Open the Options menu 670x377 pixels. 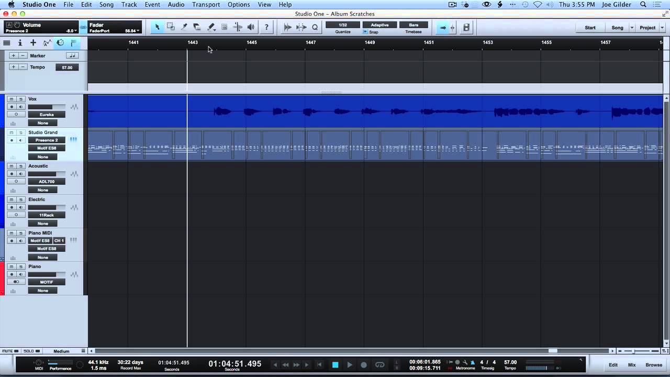239,5
